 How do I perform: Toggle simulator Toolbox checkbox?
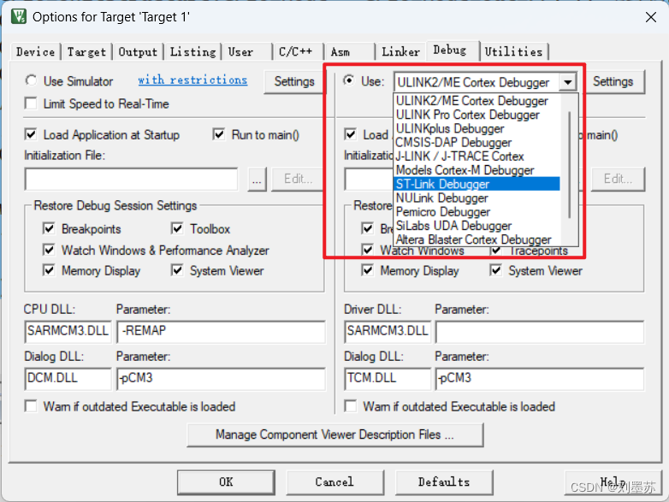click(176, 228)
